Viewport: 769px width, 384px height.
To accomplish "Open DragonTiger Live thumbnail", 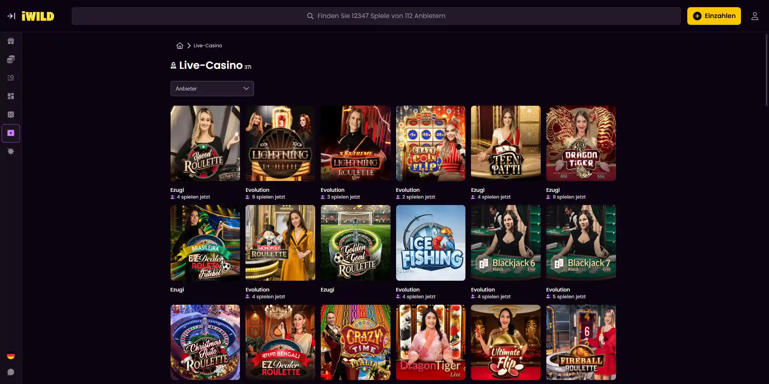I will pyautogui.click(x=431, y=342).
